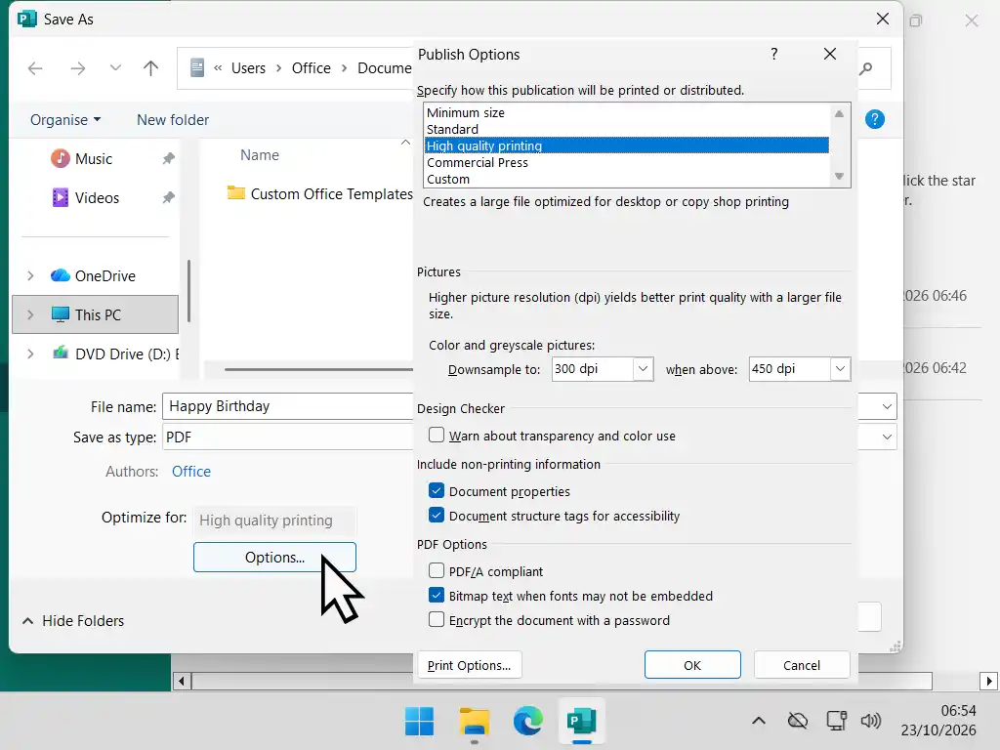The height and width of the screenshot is (750, 1000).
Task: Uncheck Document properties checkbox
Action: pyautogui.click(x=437, y=490)
